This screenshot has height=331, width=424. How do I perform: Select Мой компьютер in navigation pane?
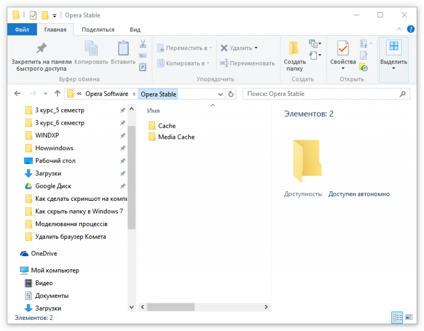(50, 270)
